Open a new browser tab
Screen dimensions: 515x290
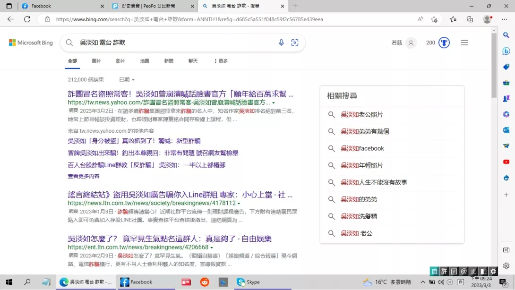(x=295, y=6)
